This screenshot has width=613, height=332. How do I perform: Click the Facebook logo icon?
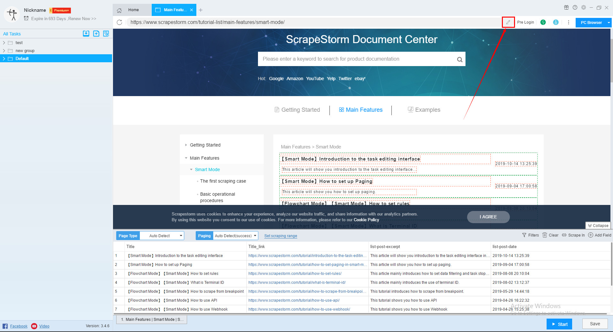pos(5,326)
